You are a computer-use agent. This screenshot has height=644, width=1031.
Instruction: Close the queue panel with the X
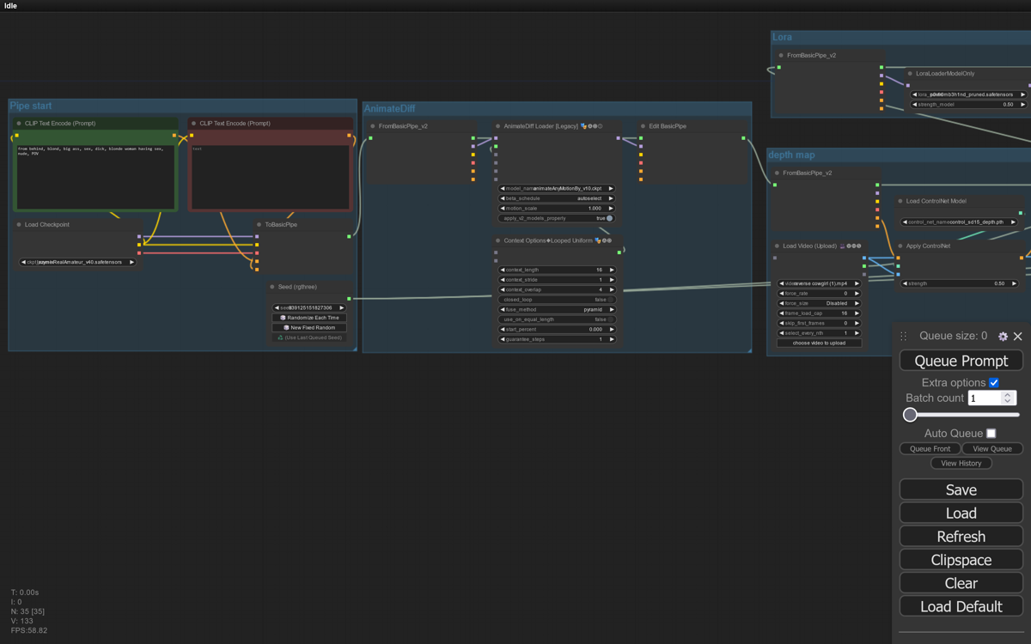[x=1018, y=337]
